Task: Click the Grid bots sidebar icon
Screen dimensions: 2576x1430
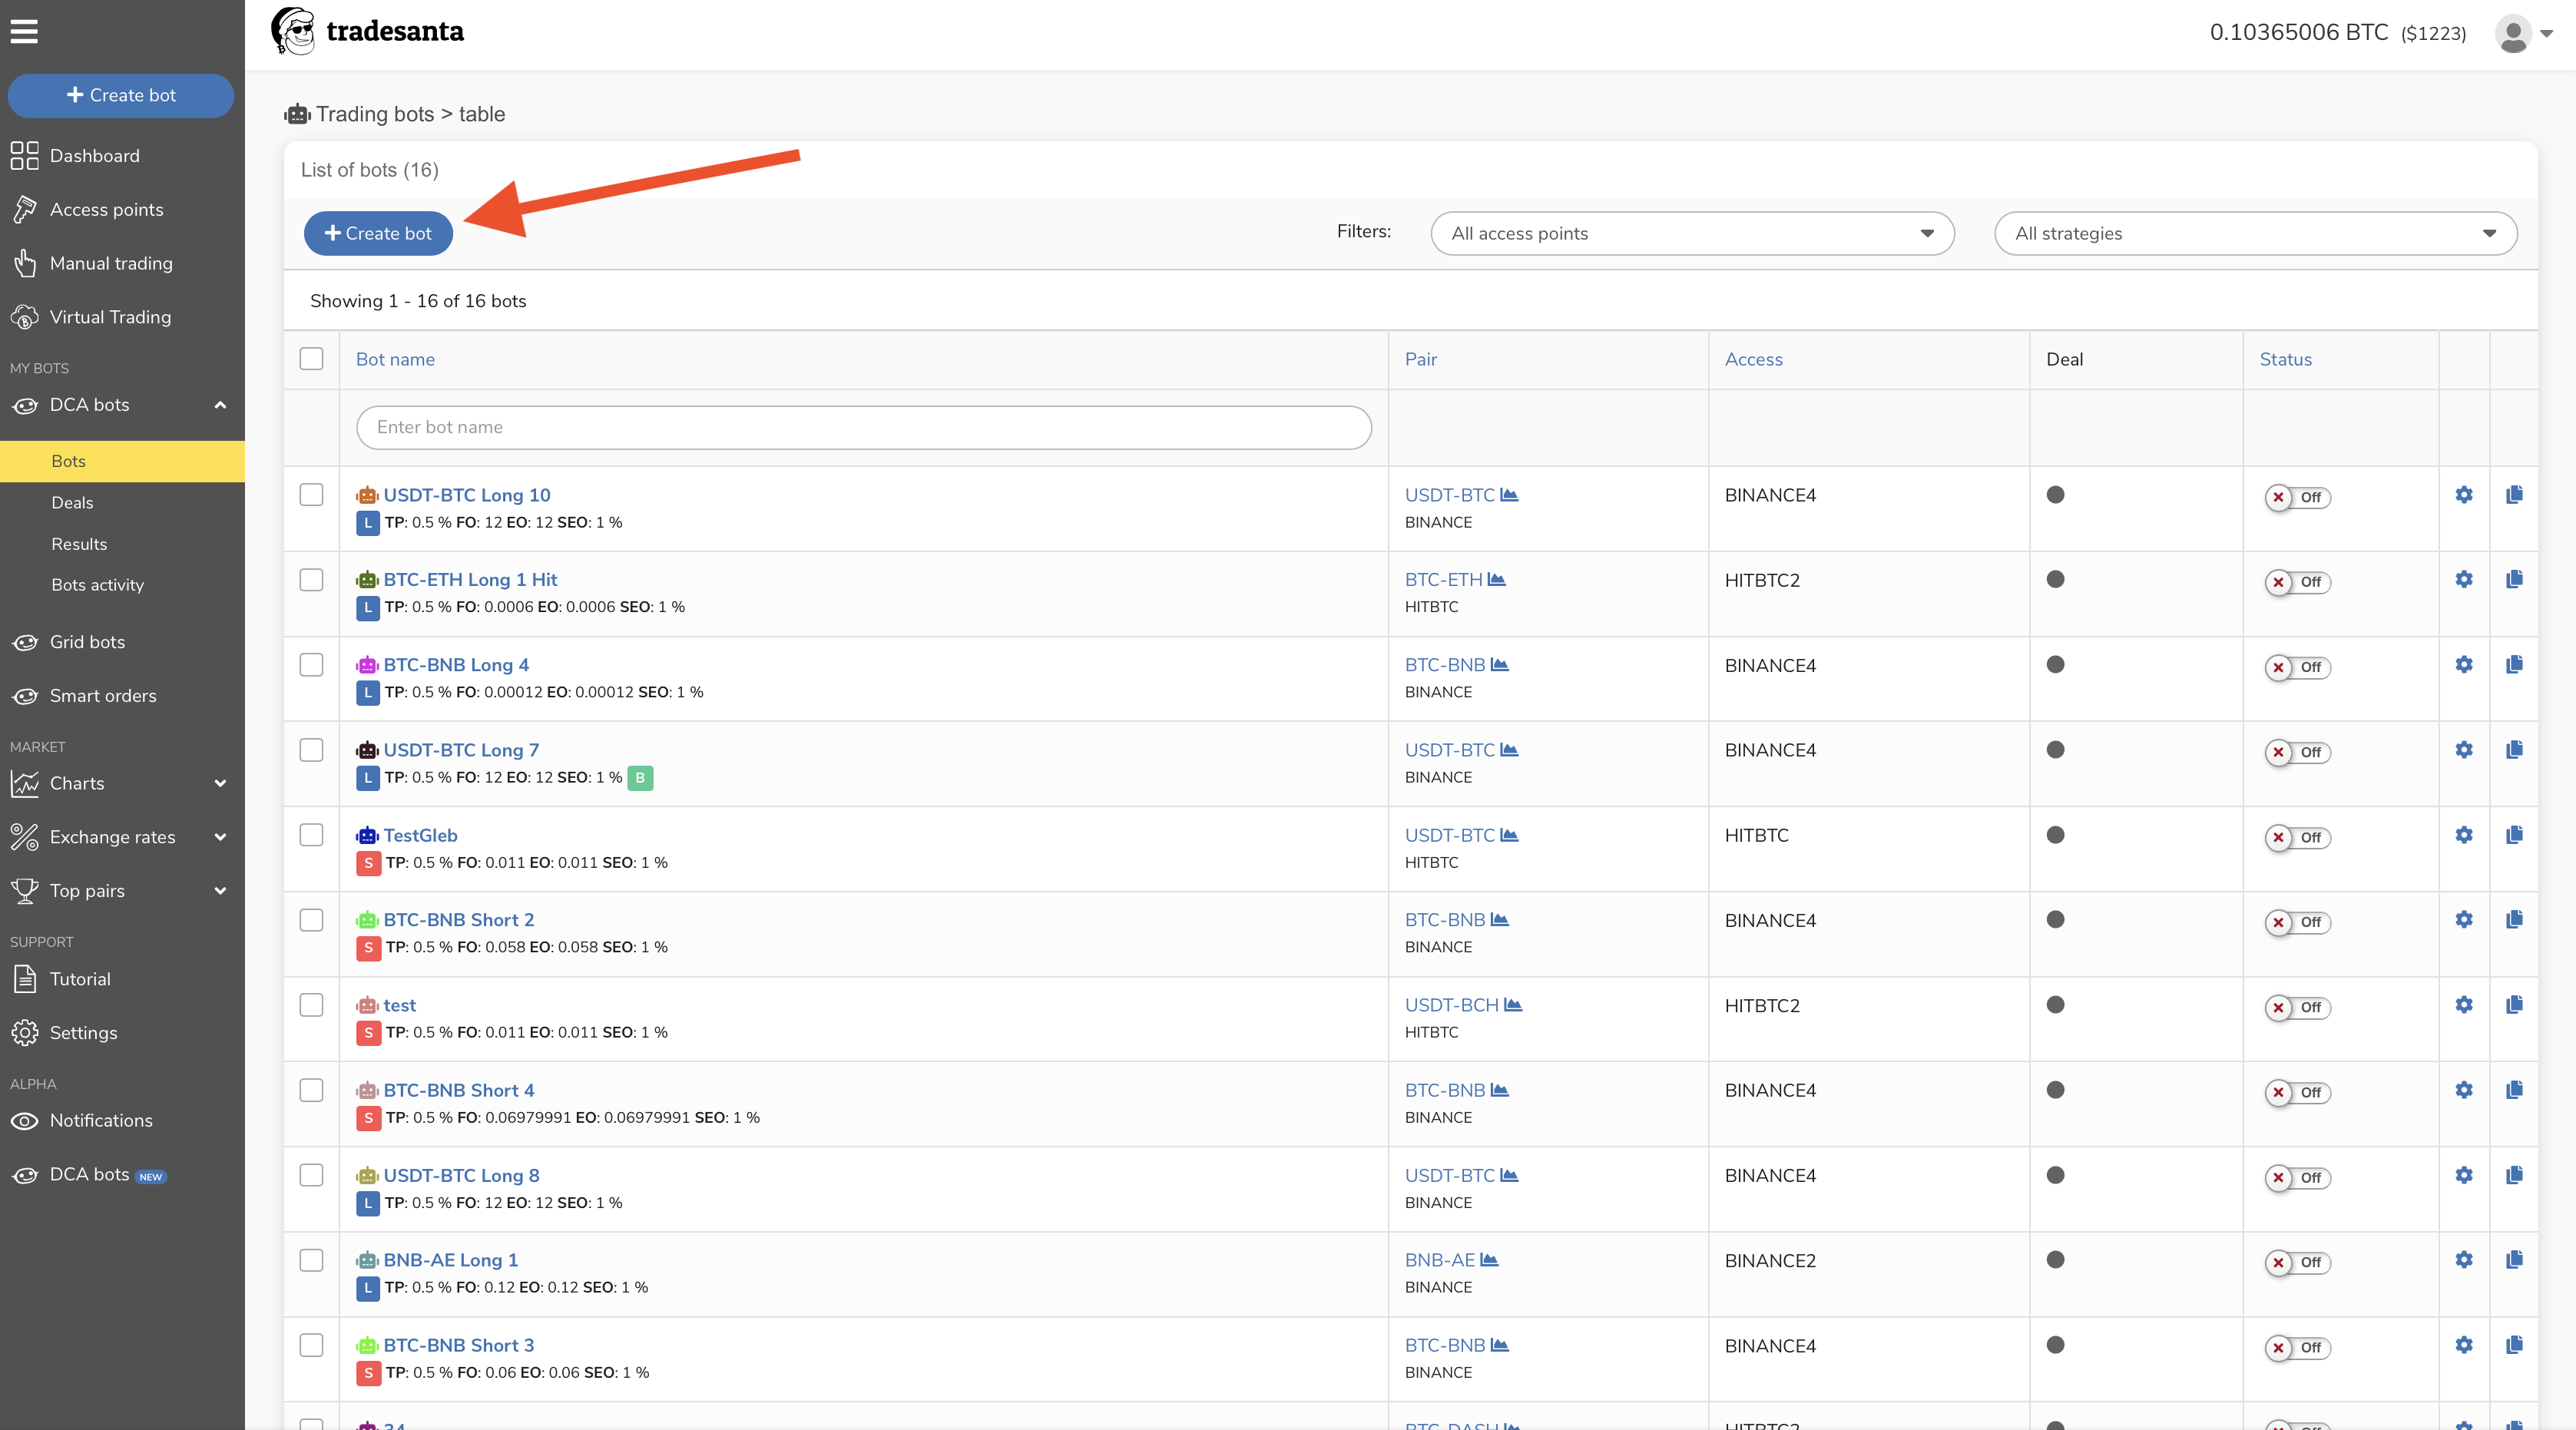Action: [x=26, y=641]
